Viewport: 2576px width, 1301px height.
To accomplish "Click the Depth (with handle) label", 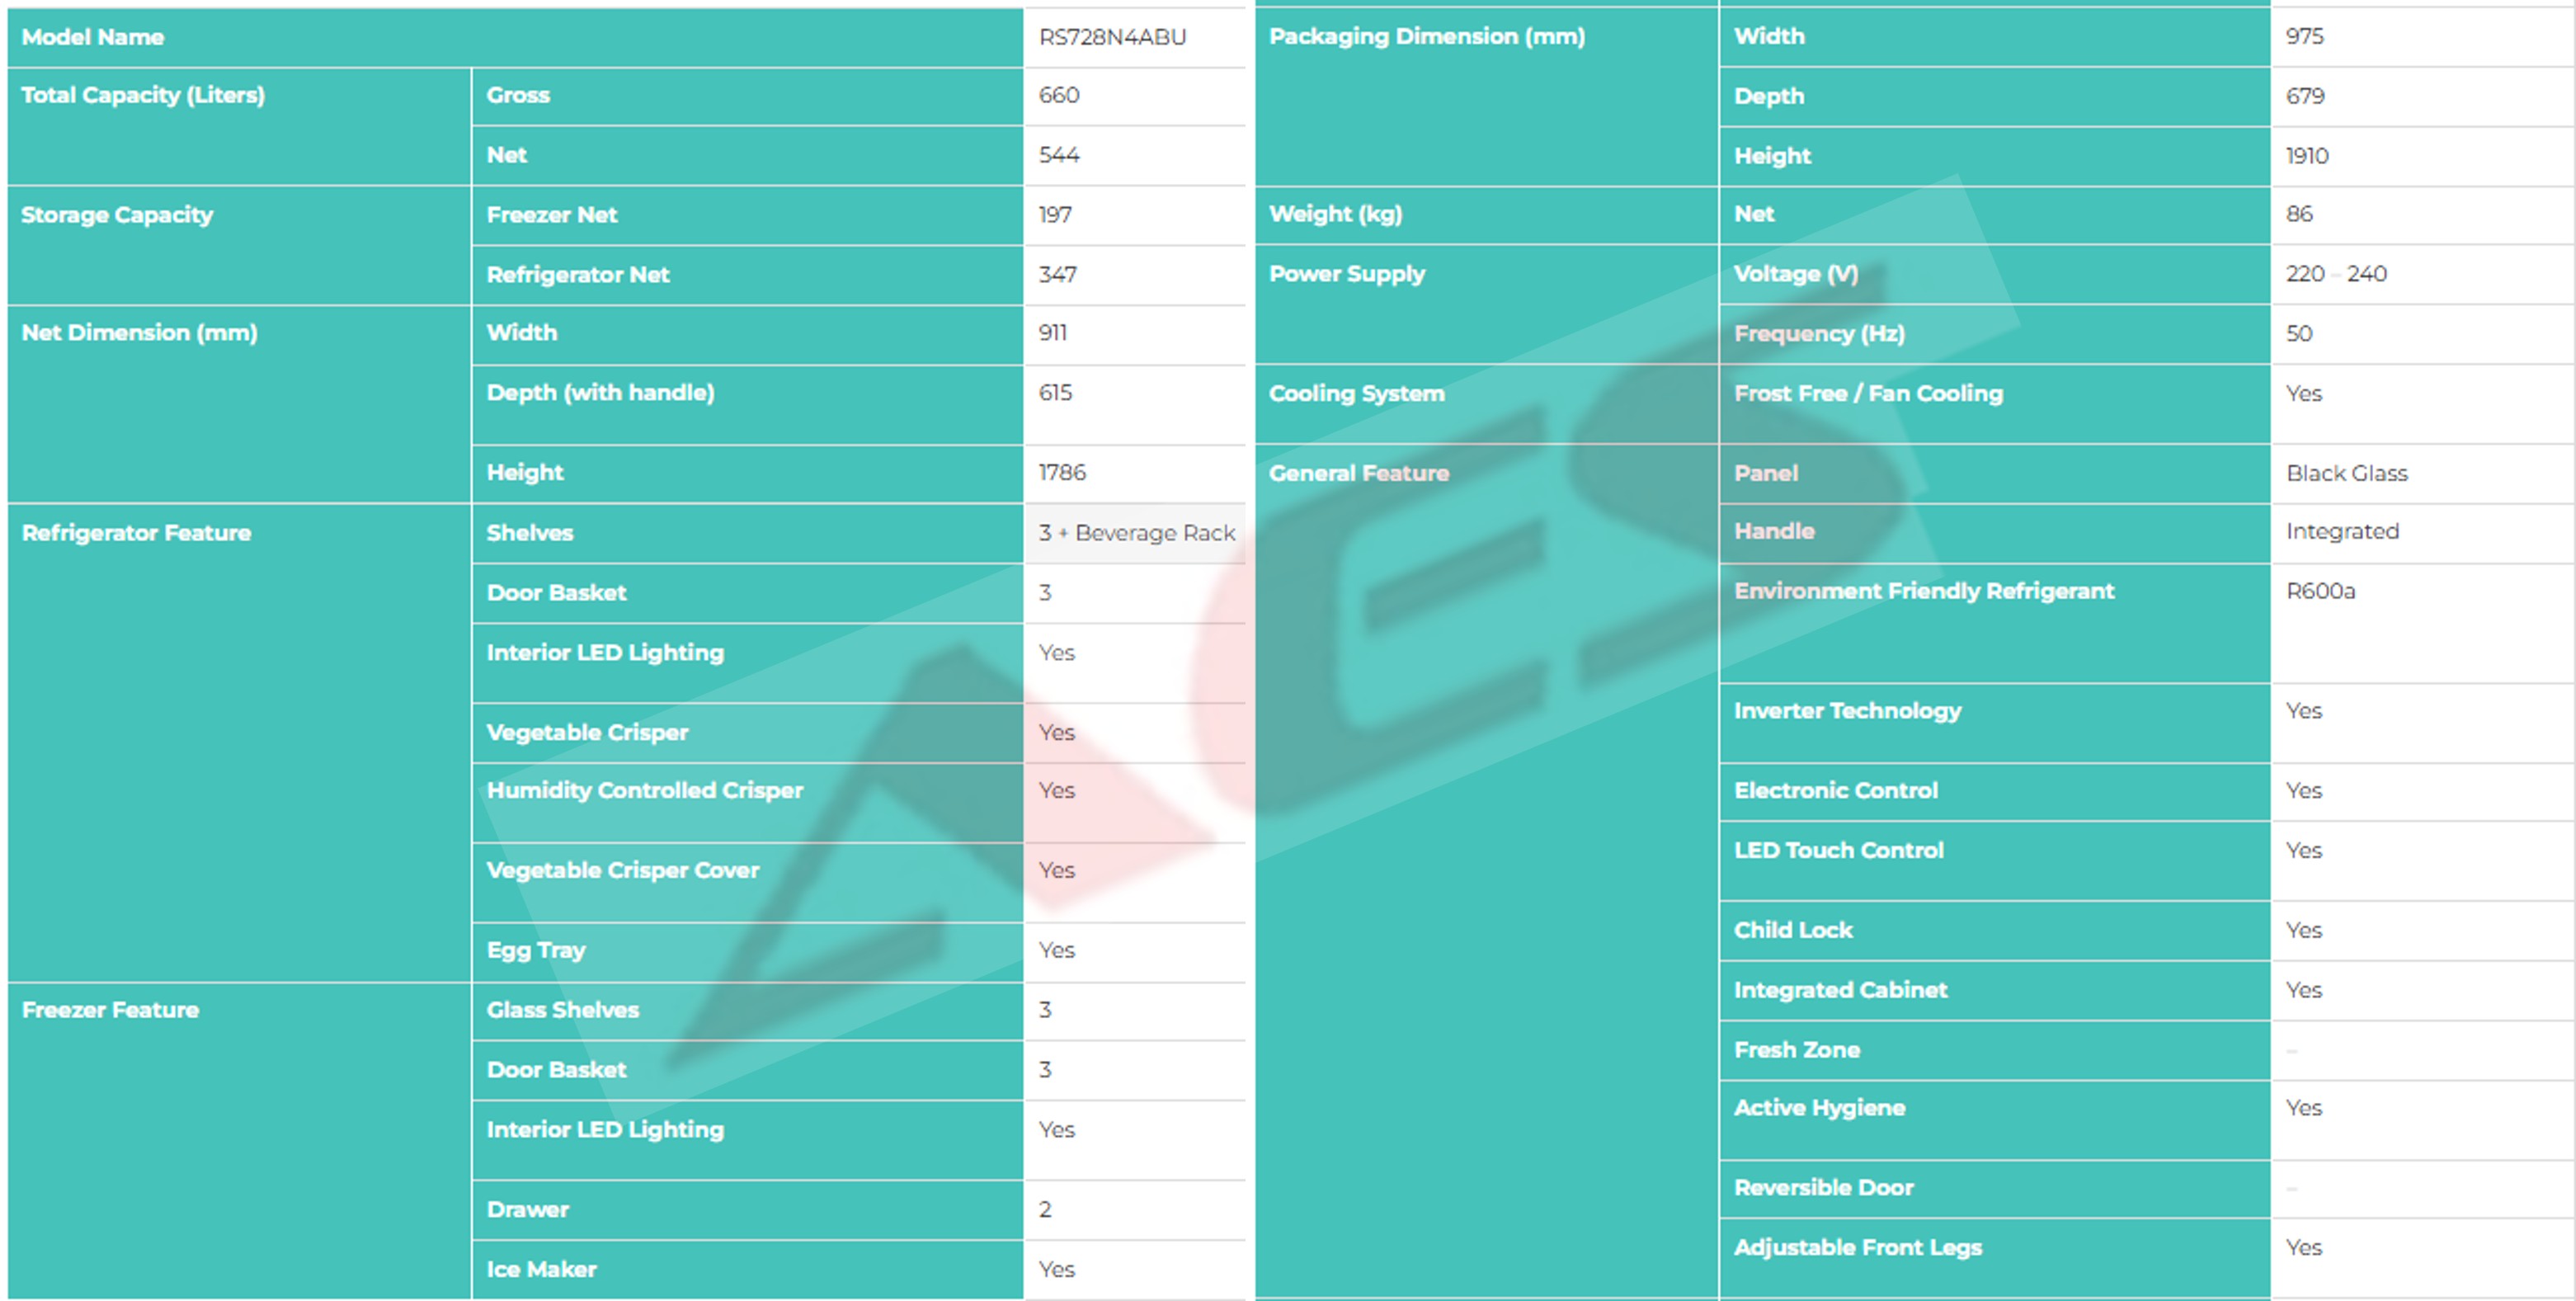I will (600, 393).
